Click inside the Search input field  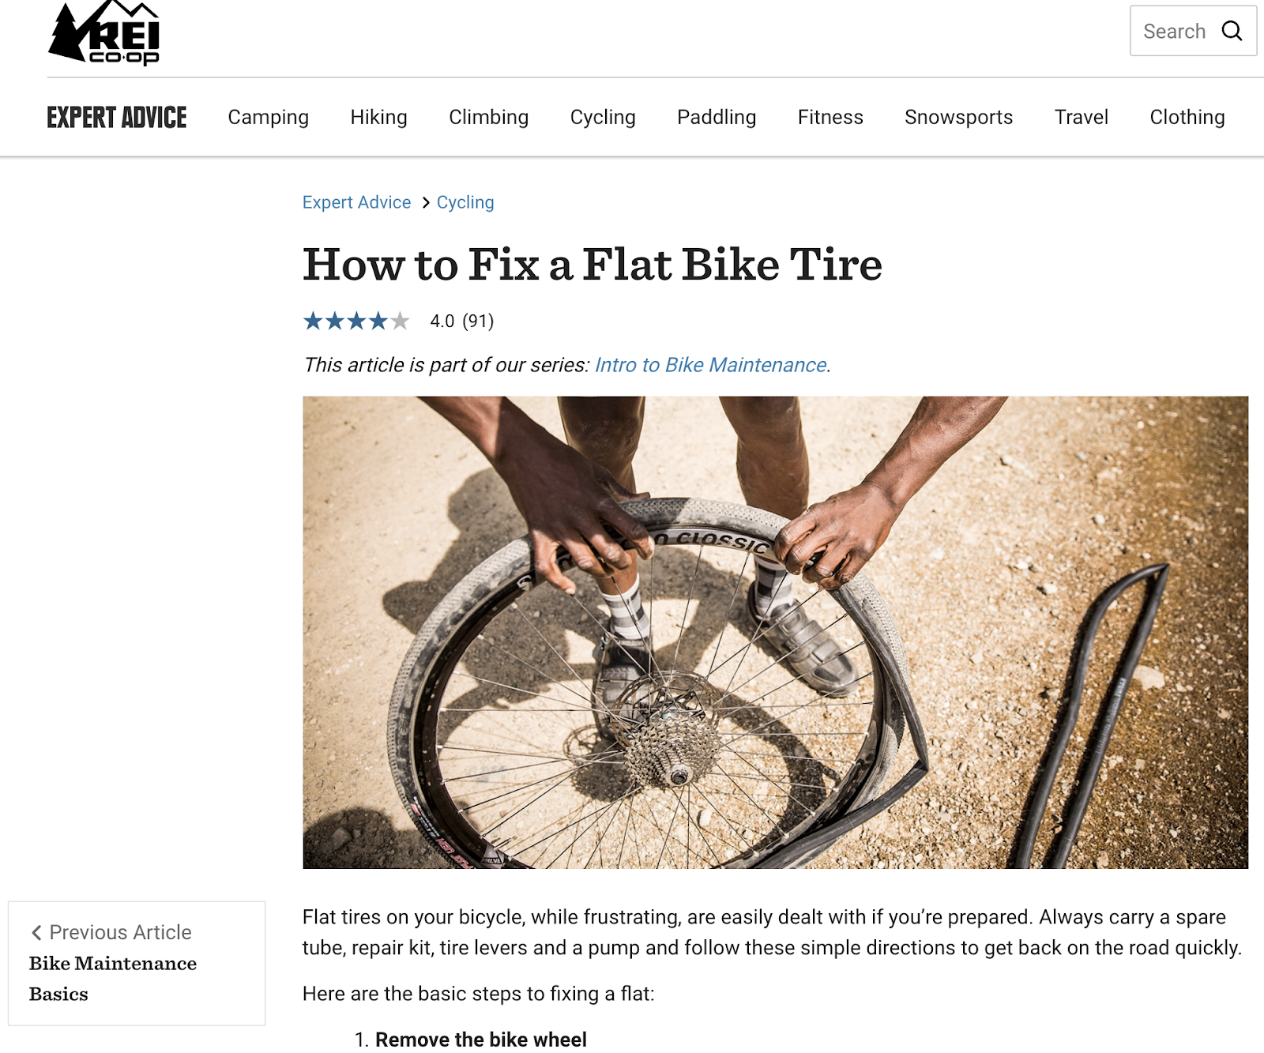[x=1176, y=31]
